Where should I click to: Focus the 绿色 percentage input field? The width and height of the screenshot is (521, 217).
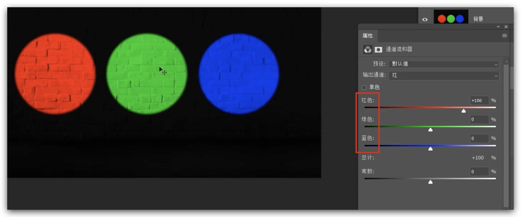[479, 119]
